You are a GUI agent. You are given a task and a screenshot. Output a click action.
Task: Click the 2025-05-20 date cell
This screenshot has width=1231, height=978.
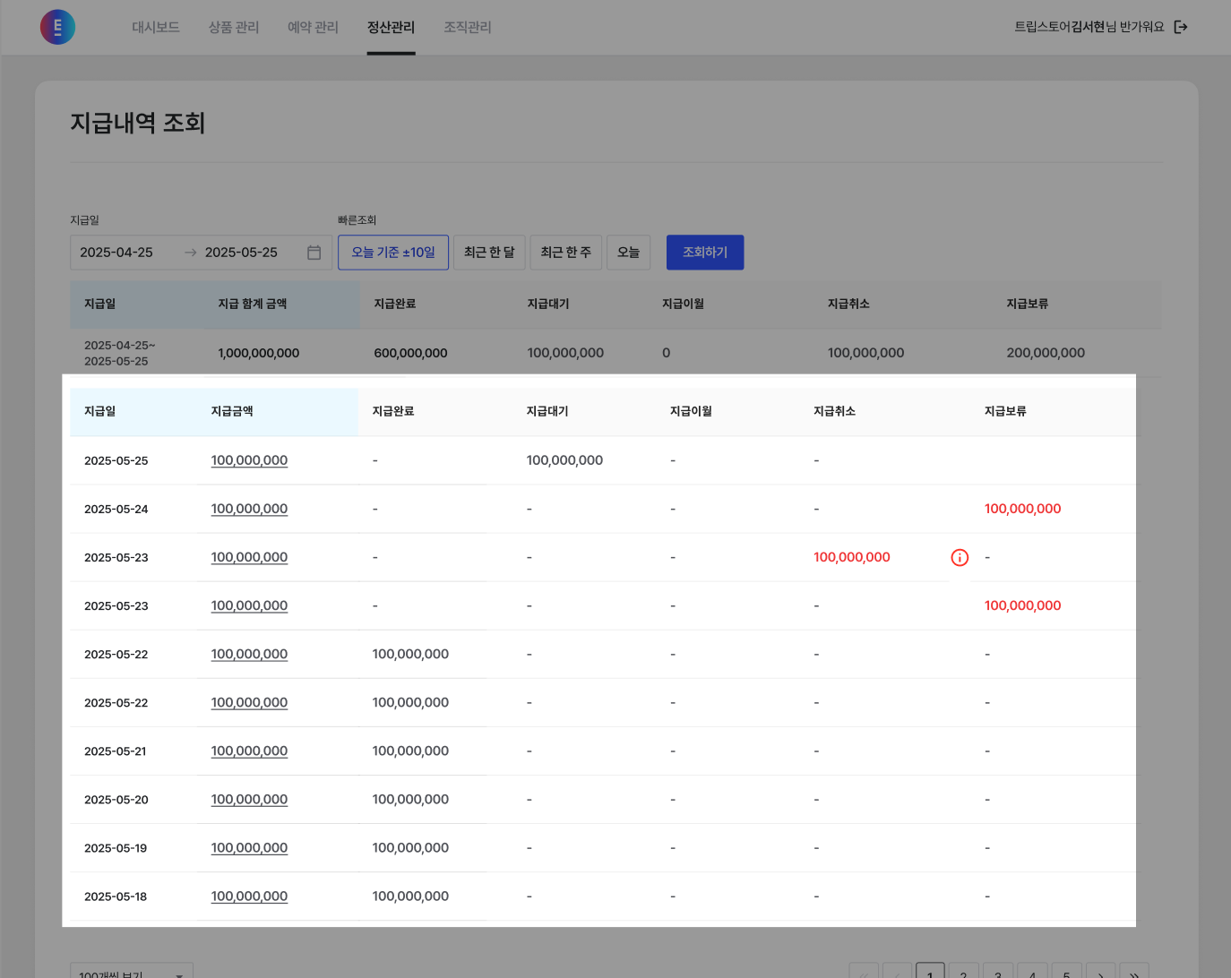click(116, 799)
